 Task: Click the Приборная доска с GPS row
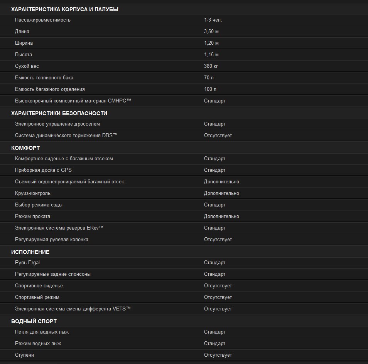[x=184, y=170]
